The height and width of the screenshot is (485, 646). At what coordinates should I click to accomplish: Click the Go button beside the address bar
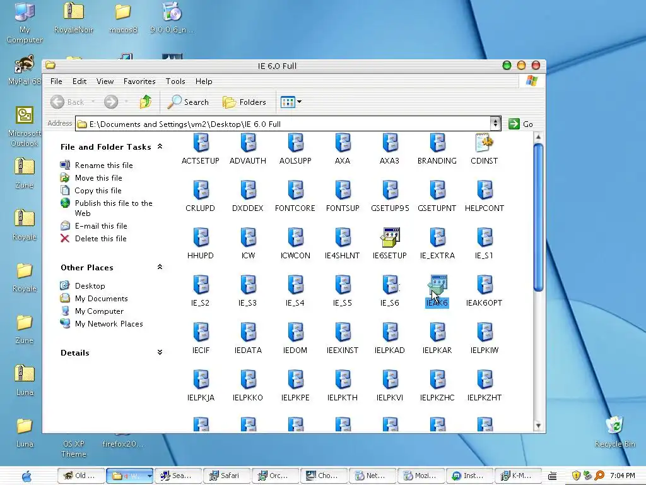coord(520,124)
